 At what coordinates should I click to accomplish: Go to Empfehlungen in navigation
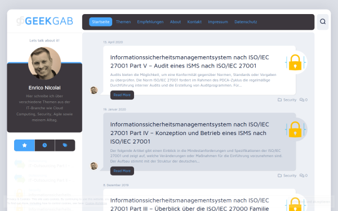click(x=150, y=22)
